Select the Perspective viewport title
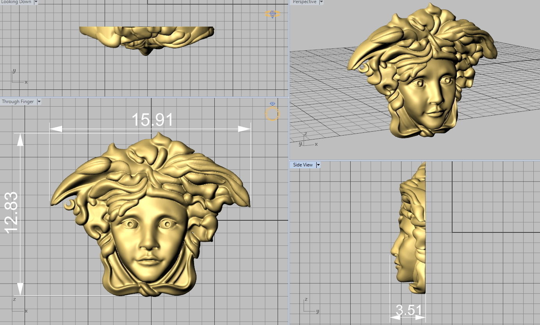540x325 pixels. [x=305, y=2]
